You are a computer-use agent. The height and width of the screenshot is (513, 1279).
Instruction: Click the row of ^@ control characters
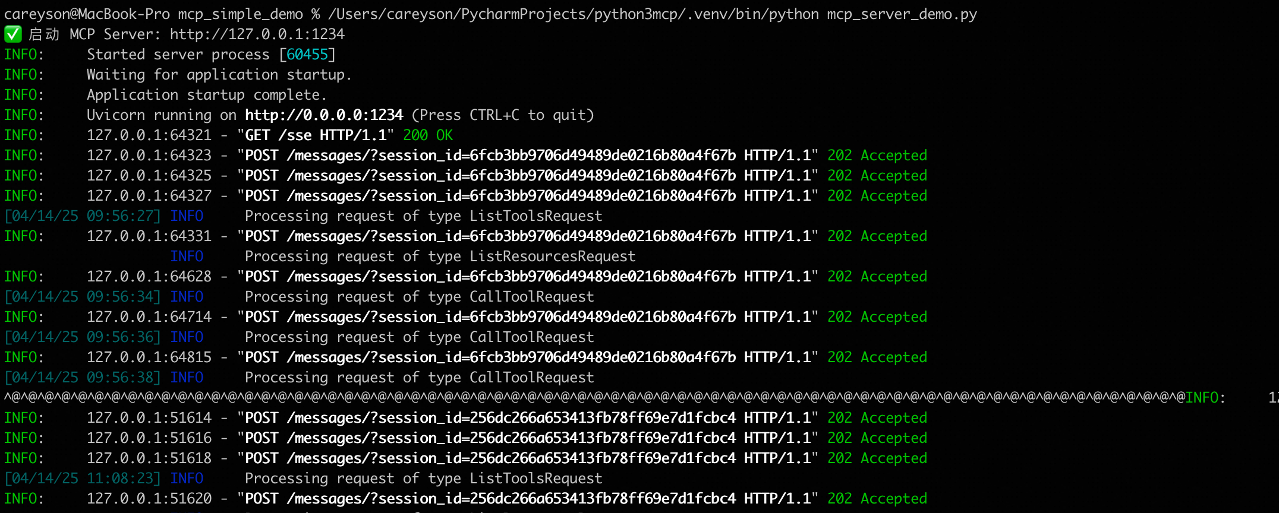tap(594, 398)
